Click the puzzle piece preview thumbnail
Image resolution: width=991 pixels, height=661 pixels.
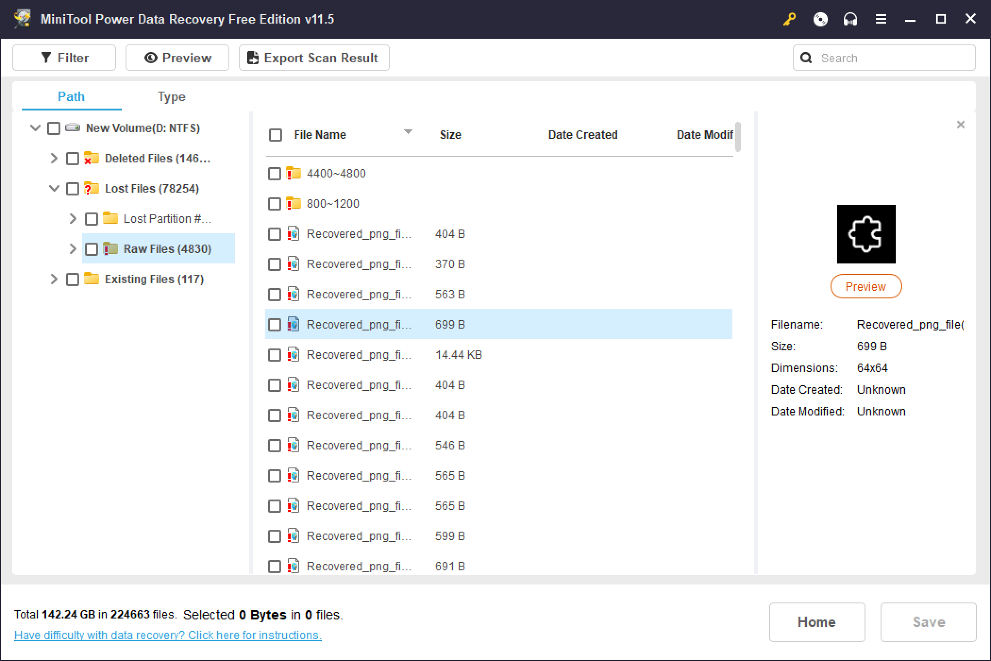tap(866, 234)
